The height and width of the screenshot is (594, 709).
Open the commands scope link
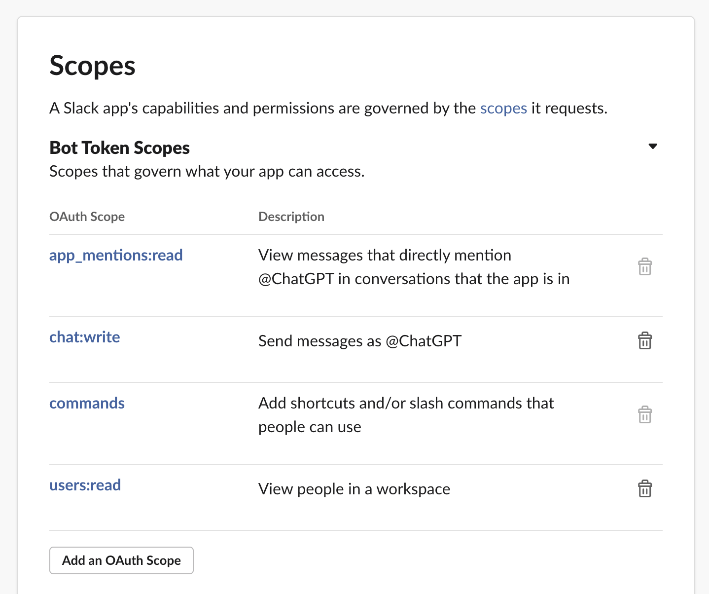(87, 403)
